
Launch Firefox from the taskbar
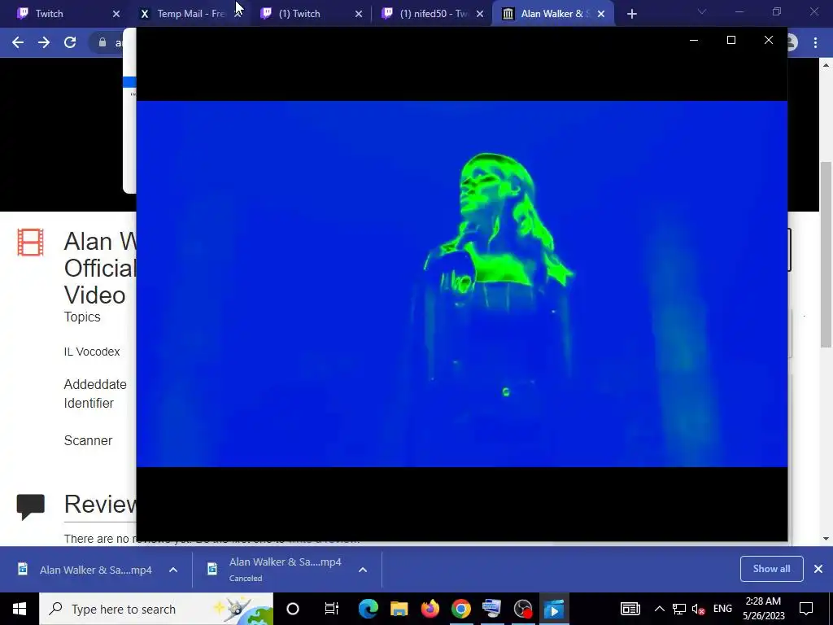(430, 609)
